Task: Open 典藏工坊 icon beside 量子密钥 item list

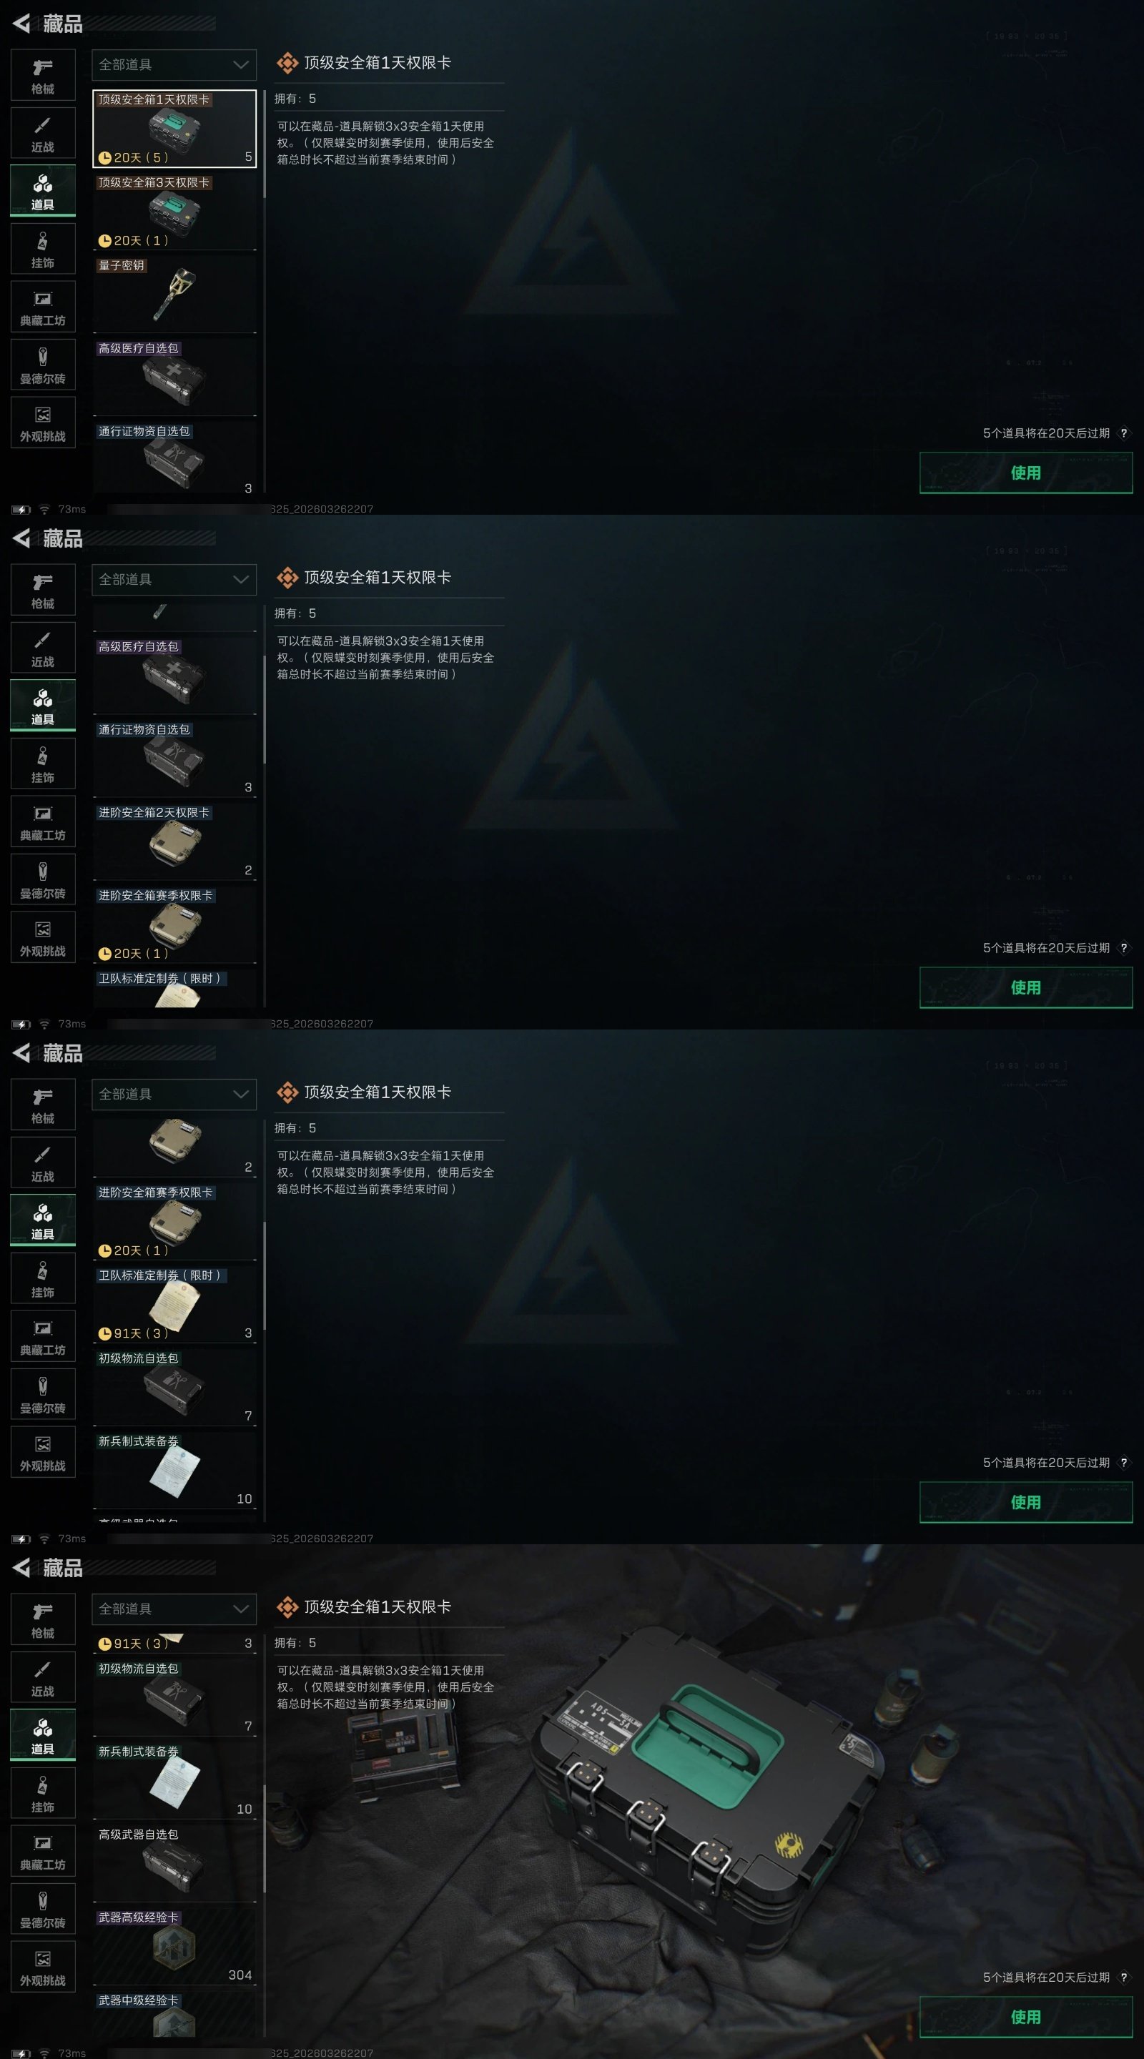Action: click(x=43, y=307)
